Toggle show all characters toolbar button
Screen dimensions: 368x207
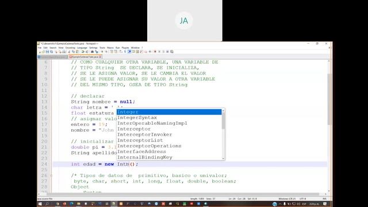[125, 52]
